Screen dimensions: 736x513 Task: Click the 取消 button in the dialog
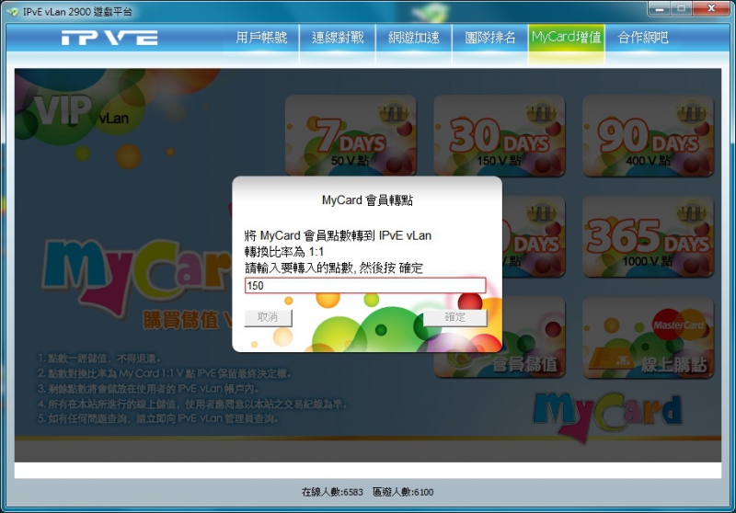tap(268, 317)
